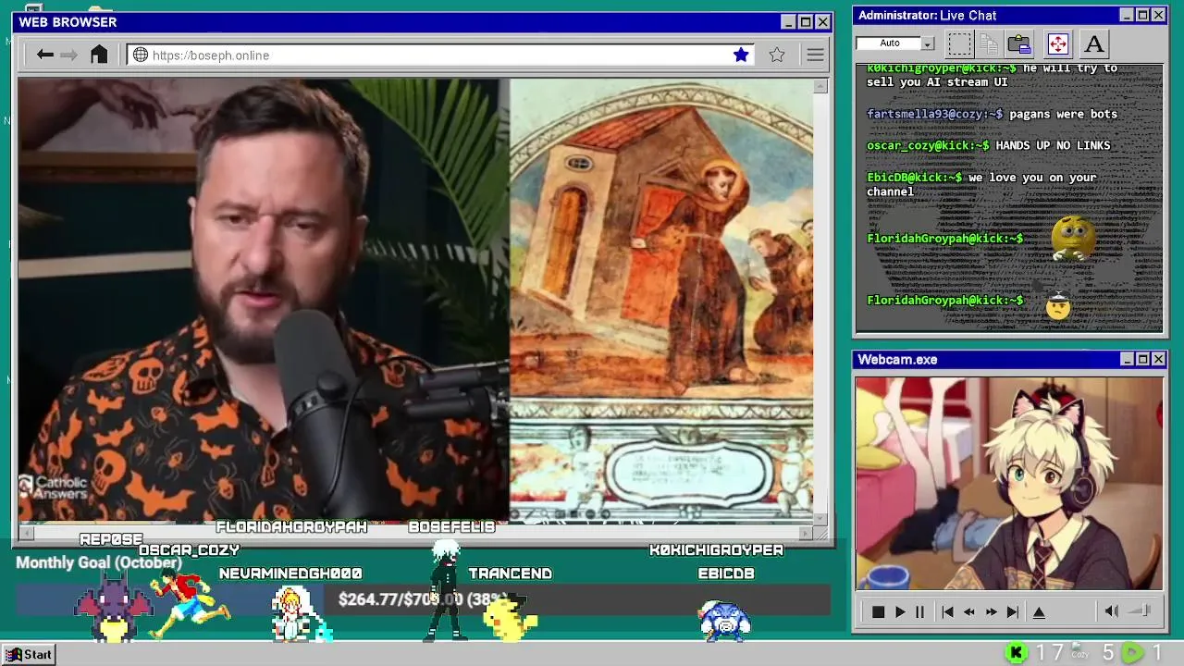
Task: Click the horizontal scrollbar left arrow
Action: click(x=26, y=533)
